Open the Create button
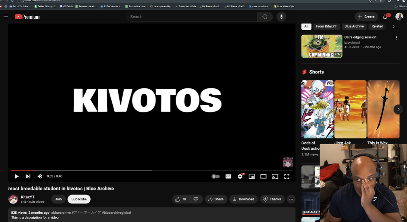Viewport: 407px width, 222px height. [x=366, y=17]
